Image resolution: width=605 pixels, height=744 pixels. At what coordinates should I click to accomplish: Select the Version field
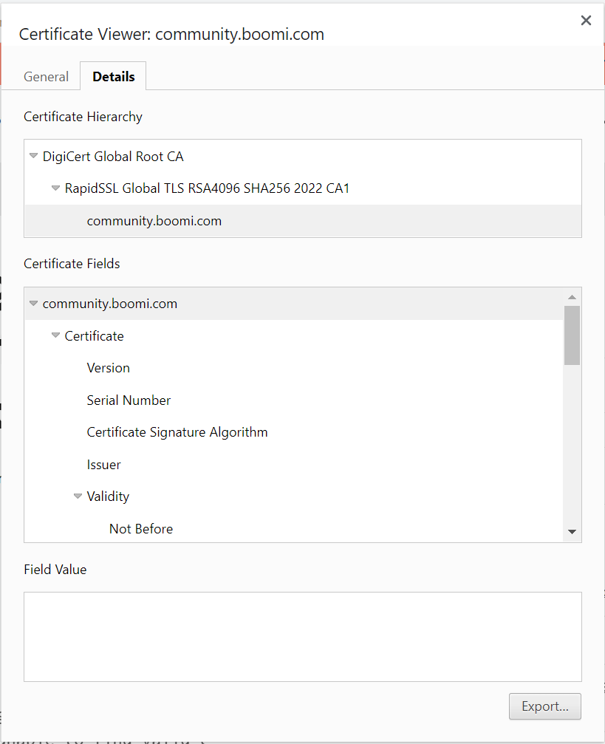pos(108,367)
